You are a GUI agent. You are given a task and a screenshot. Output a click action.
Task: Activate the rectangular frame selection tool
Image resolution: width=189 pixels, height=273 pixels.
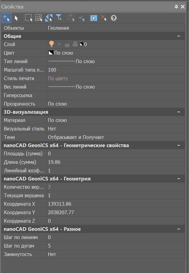click(29, 18)
